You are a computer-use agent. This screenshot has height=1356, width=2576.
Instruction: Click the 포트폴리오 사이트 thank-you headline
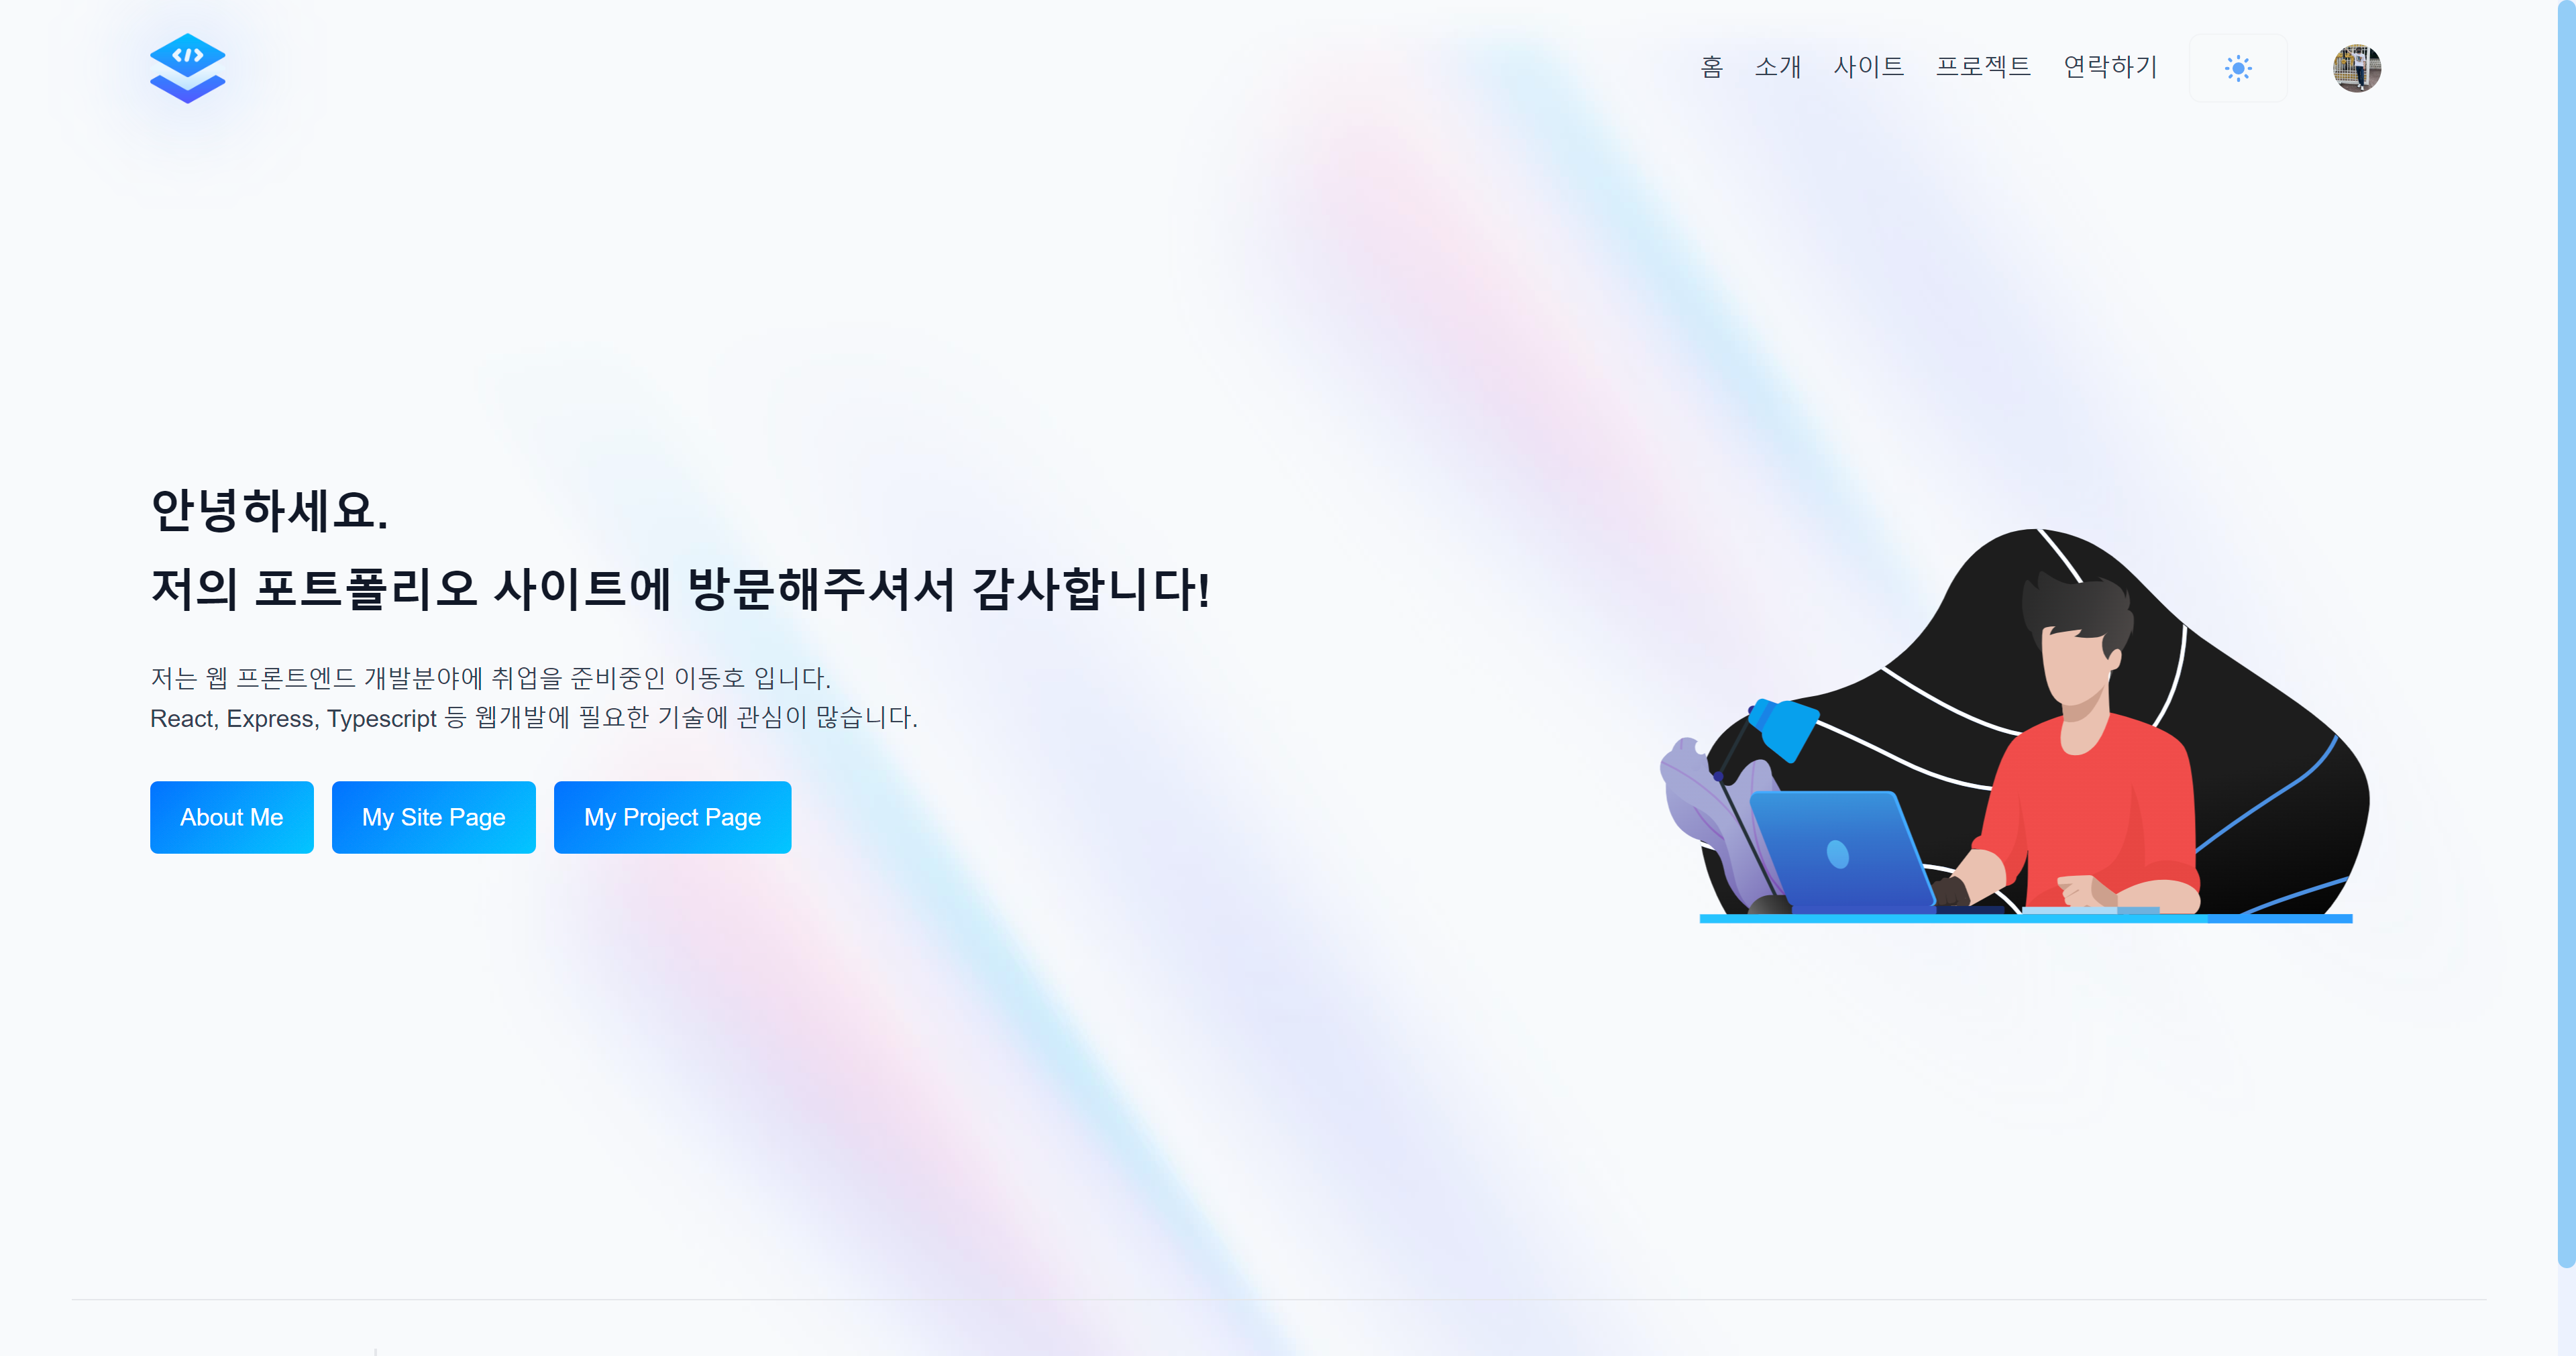pos(680,588)
